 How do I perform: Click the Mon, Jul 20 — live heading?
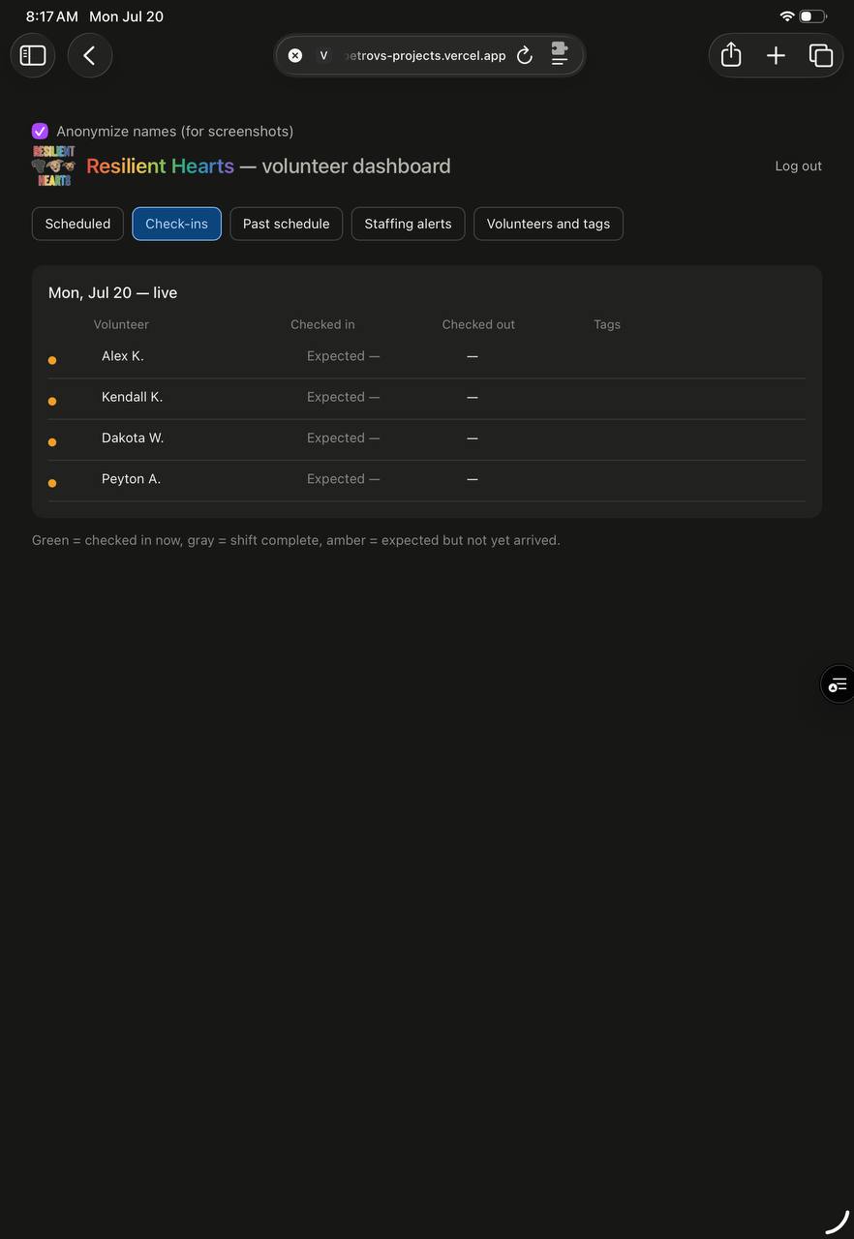click(112, 292)
